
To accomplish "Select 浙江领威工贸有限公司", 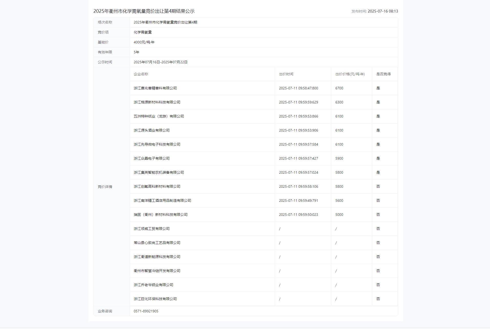I will pos(152,229).
